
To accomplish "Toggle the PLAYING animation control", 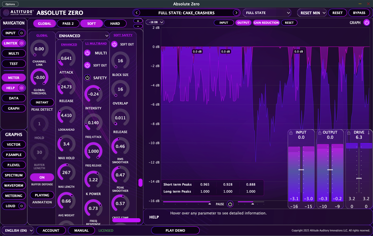I will coord(42,195).
